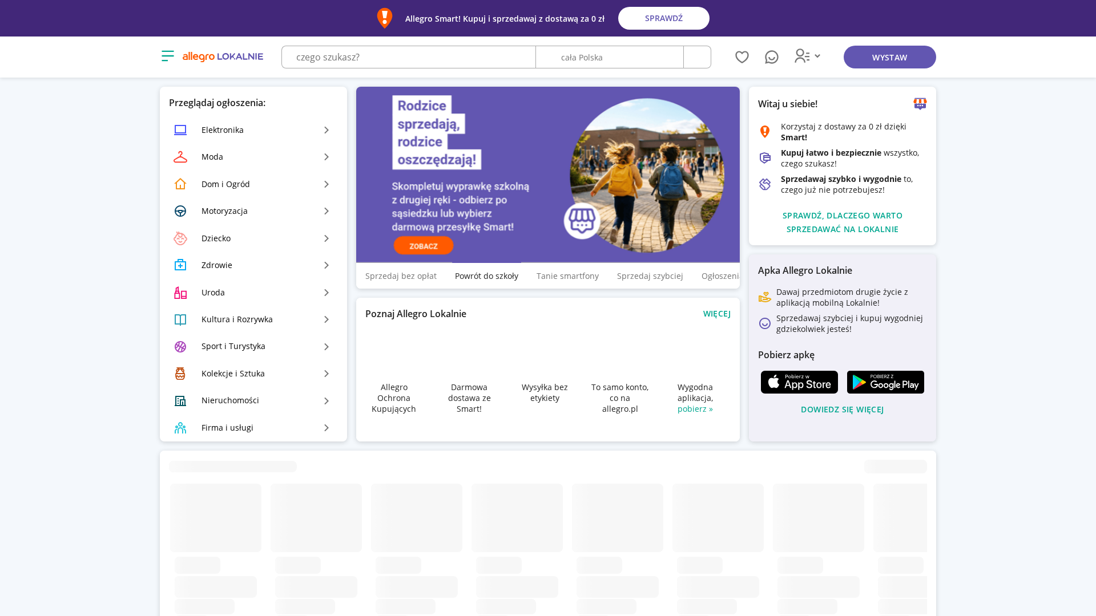Click the search submit button
The height and width of the screenshot is (616, 1096).
tap(698, 57)
